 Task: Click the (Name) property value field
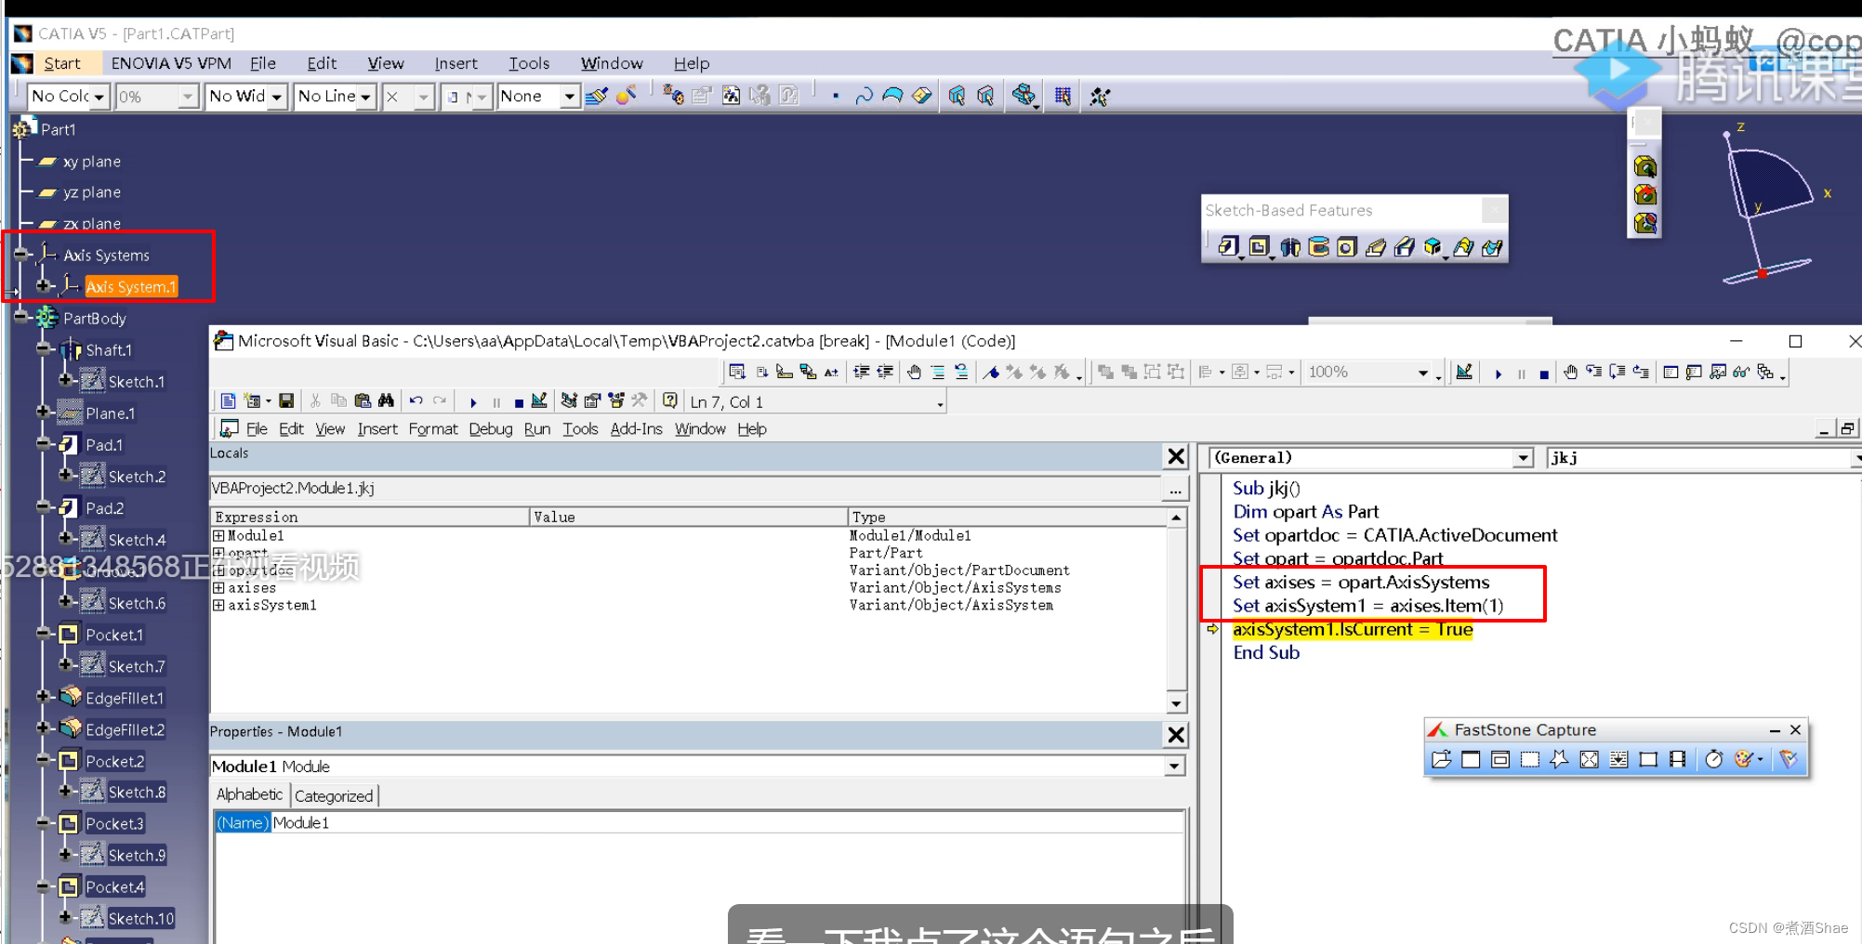(x=727, y=822)
